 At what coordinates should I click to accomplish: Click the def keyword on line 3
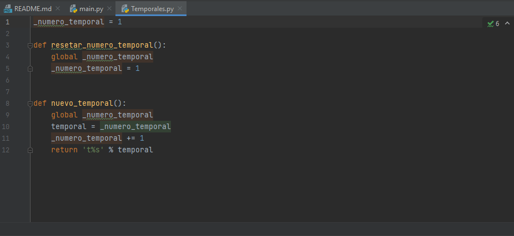40,45
